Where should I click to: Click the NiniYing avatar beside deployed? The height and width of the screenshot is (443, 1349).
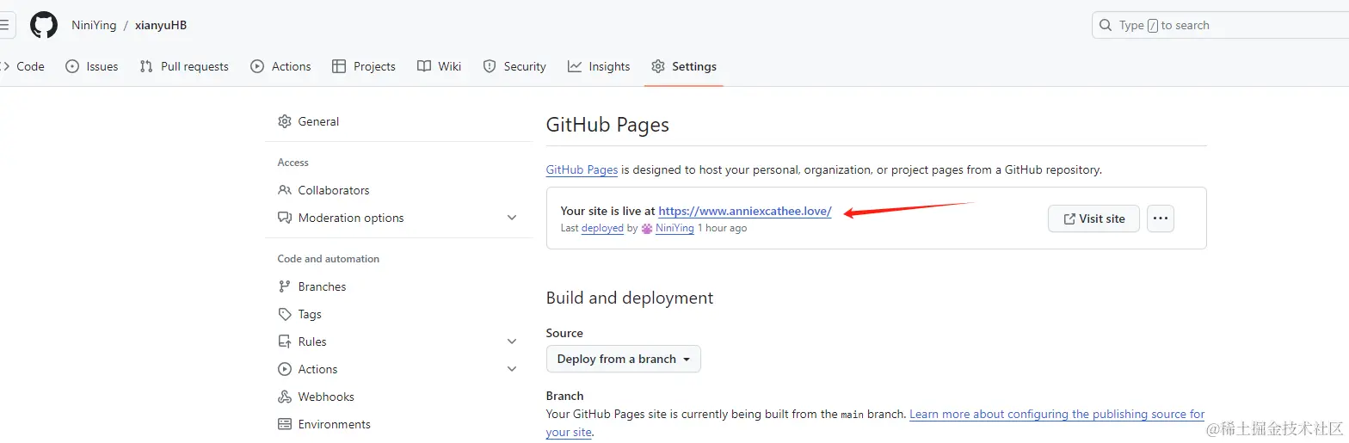(647, 229)
